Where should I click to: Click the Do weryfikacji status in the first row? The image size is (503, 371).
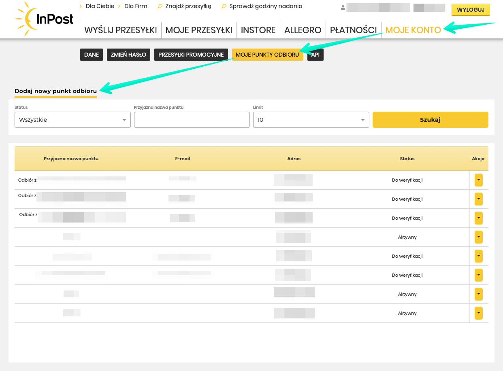click(x=407, y=180)
